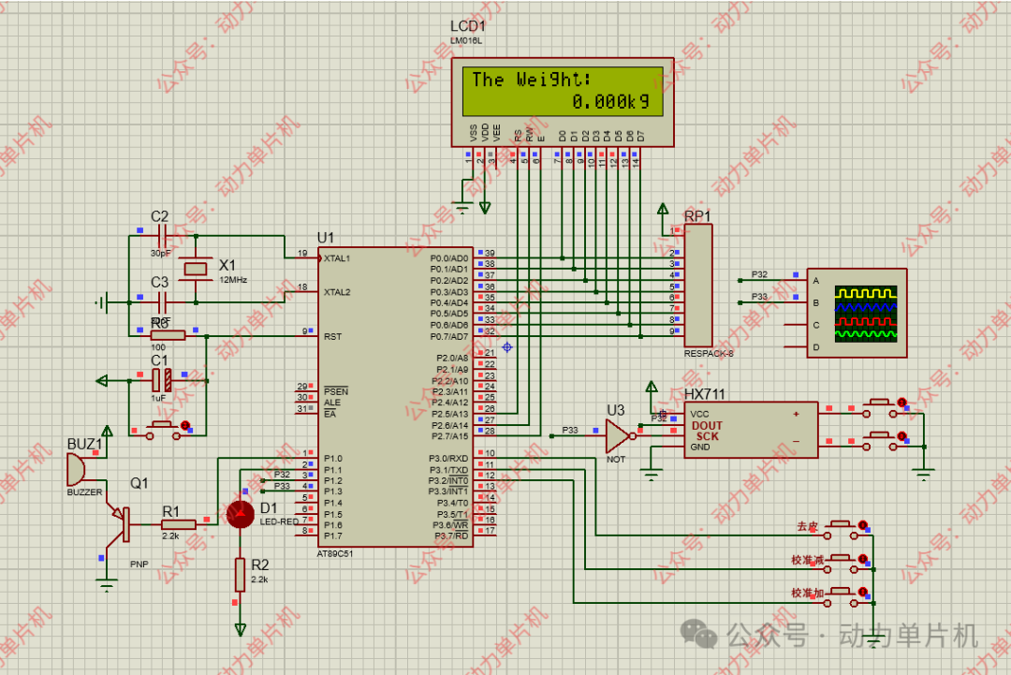Viewport: 1011px width, 675px height.
Task: Select resistor R1 symbol
Action: 179,525
